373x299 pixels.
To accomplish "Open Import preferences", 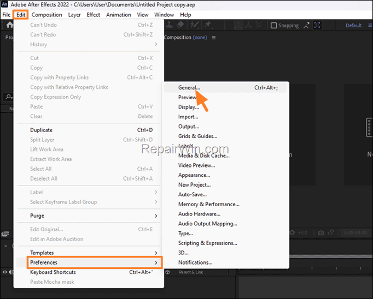I will [x=225, y=117].
